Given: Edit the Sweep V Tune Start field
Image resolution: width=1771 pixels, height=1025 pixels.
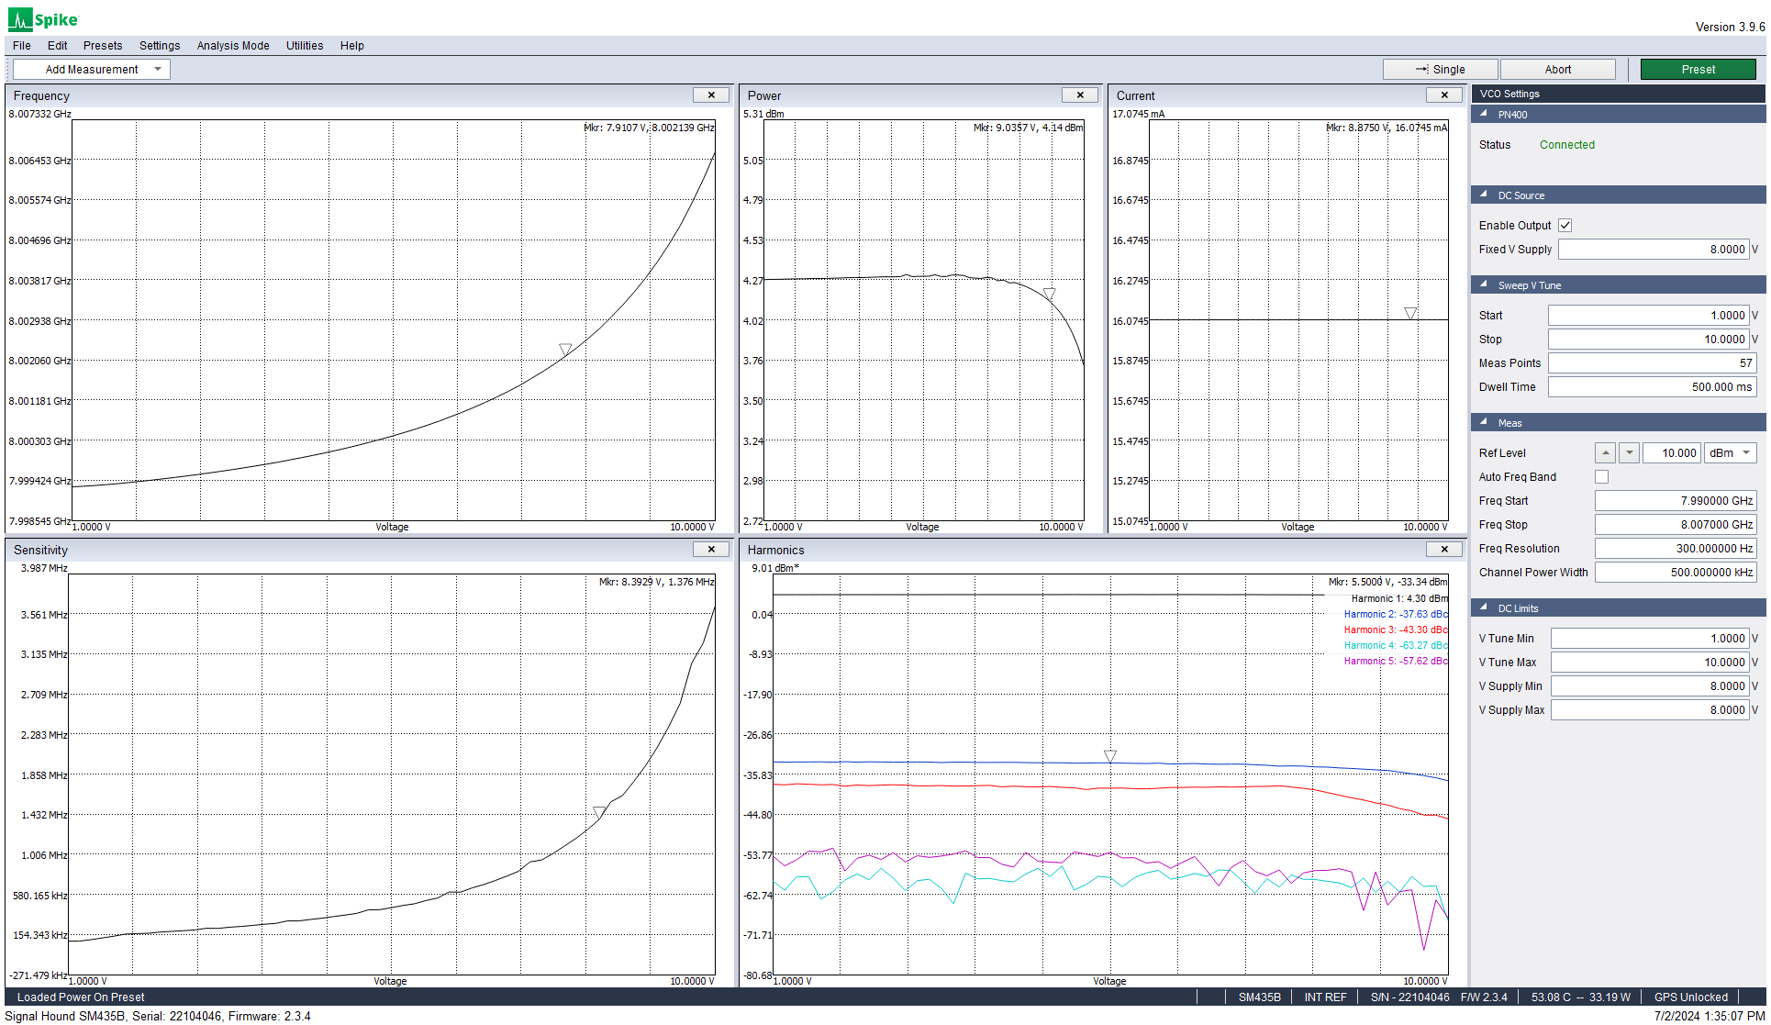Looking at the screenshot, I should (x=1649, y=316).
